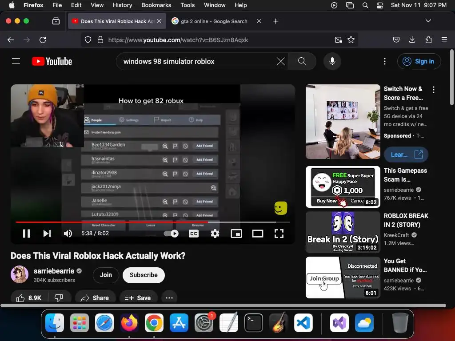
Task: Open Spotlight search in menu bar
Action: (365, 5)
